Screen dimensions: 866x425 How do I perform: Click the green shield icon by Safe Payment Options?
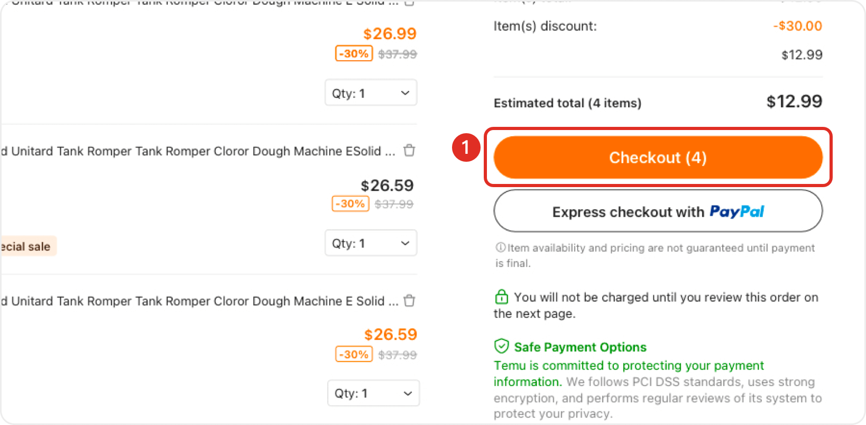coord(501,346)
